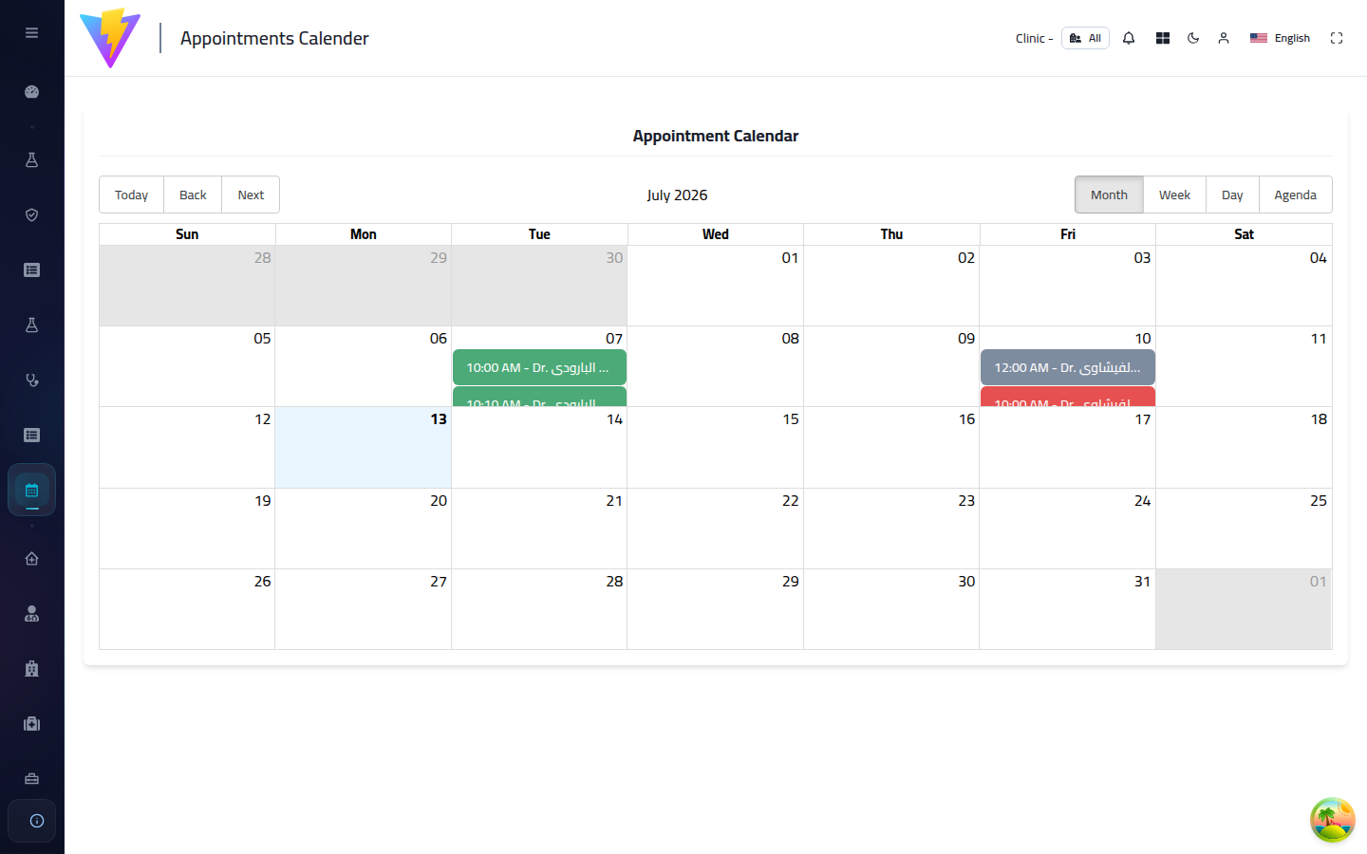Open the doctor person sidebar icon
The height and width of the screenshot is (854, 1367).
31,614
